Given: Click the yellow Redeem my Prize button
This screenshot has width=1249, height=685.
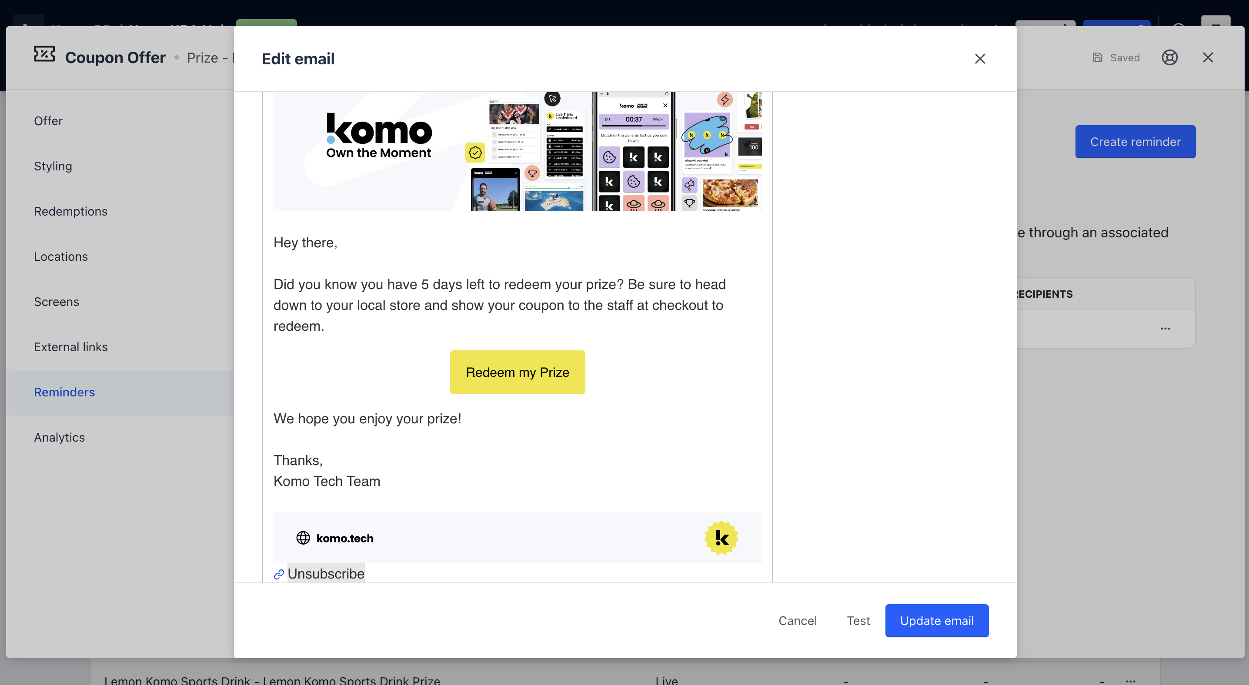Looking at the screenshot, I should point(518,372).
